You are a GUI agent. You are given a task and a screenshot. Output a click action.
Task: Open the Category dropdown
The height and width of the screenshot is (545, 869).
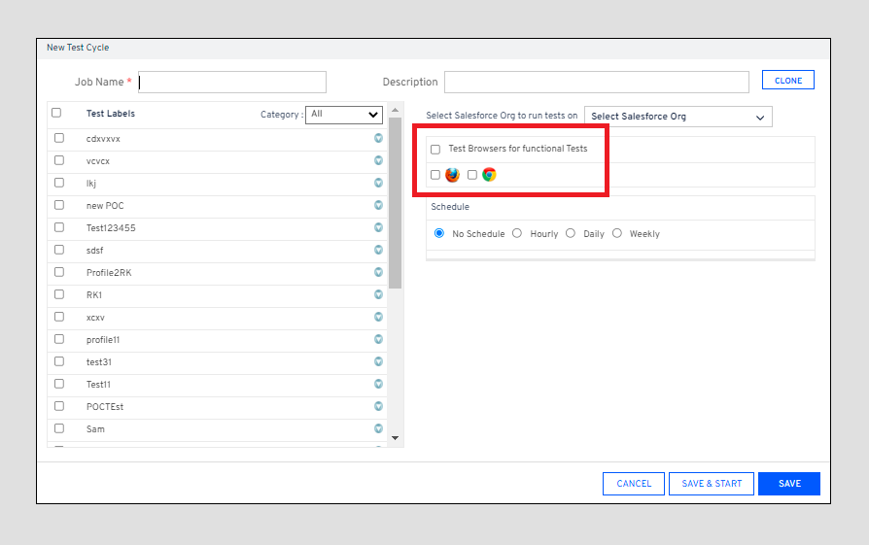click(x=344, y=115)
